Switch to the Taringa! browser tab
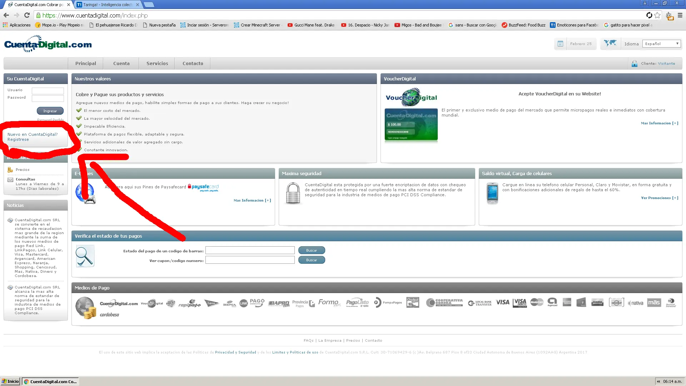 (107, 5)
